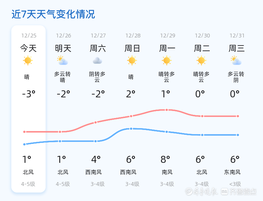Click the 12/31 date label
Image resolution: width=263 pixels, height=201 pixels.
pyautogui.click(x=237, y=35)
